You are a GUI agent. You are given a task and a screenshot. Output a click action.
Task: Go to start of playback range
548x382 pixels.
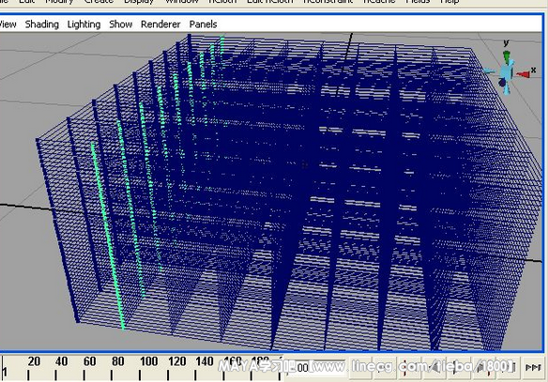tap(360, 367)
